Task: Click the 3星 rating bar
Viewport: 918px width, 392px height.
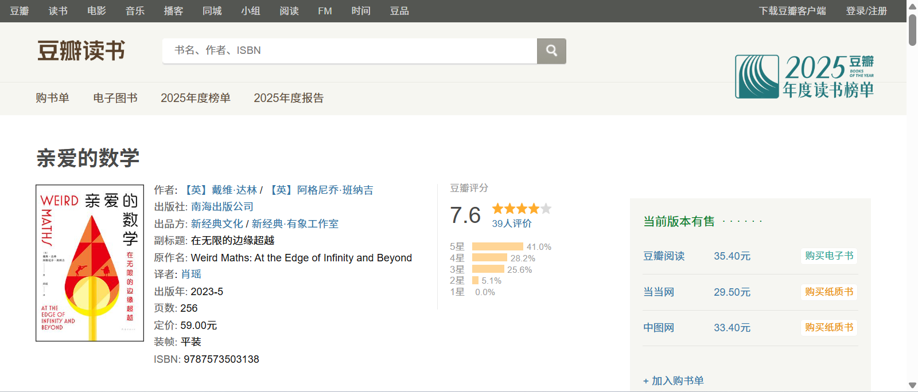Action: pyautogui.click(x=488, y=269)
